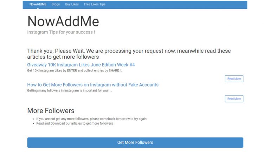Image resolution: width=270 pixels, height=152 pixels.
Task: Click the bullet marker before the comeback tomorrow item
Action: click(33, 119)
